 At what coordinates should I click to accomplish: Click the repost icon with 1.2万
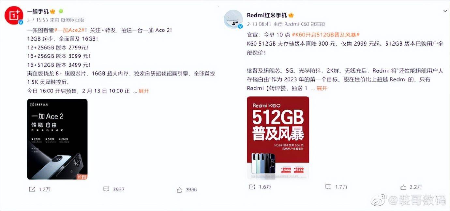coord(32,189)
